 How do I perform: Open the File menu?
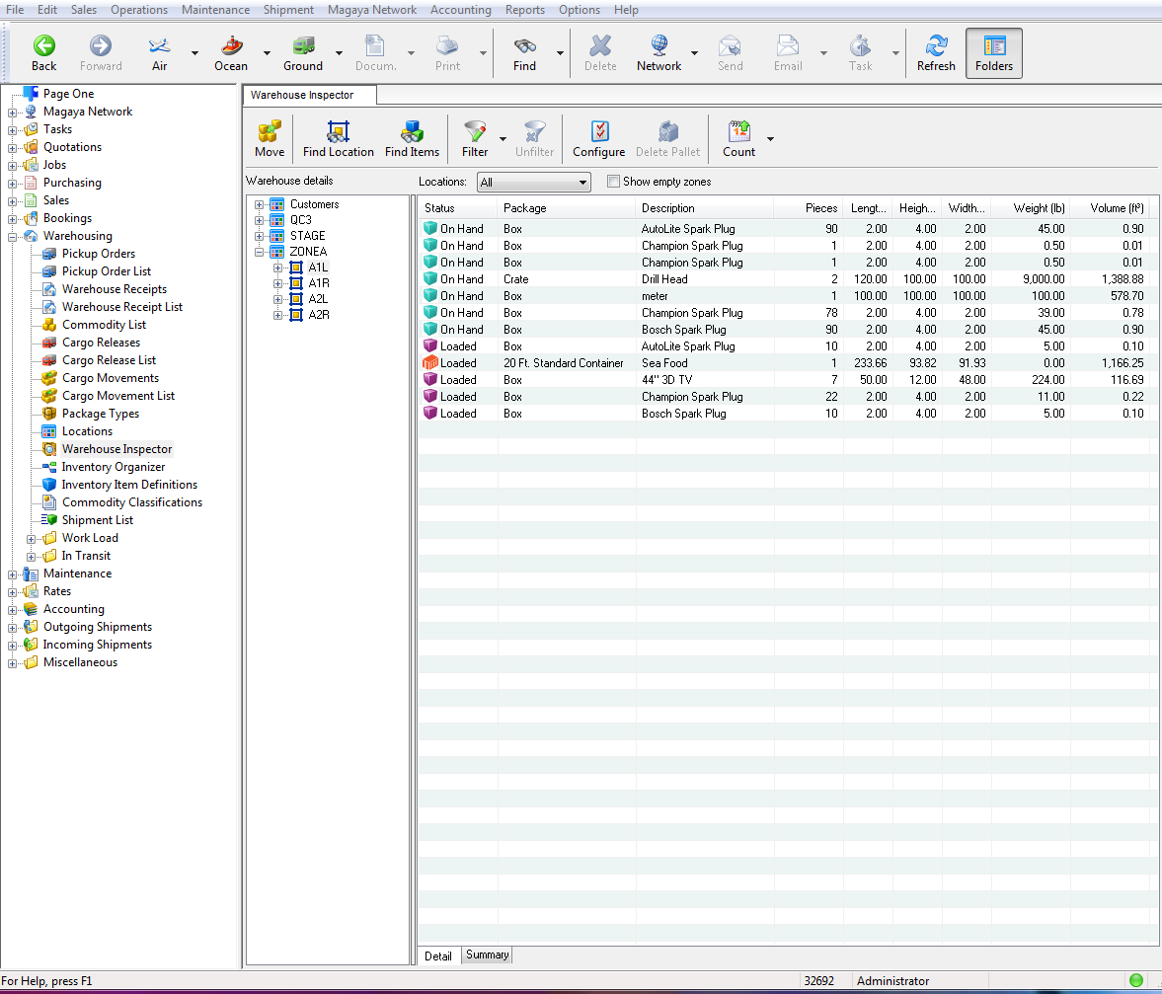(x=15, y=10)
